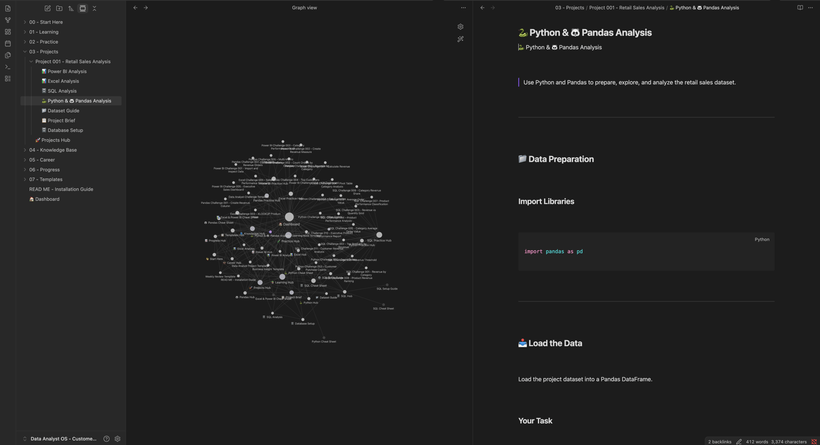Open SQL Analysis note in the tree
The image size is (820, 445).
click(x=62, y=91)
